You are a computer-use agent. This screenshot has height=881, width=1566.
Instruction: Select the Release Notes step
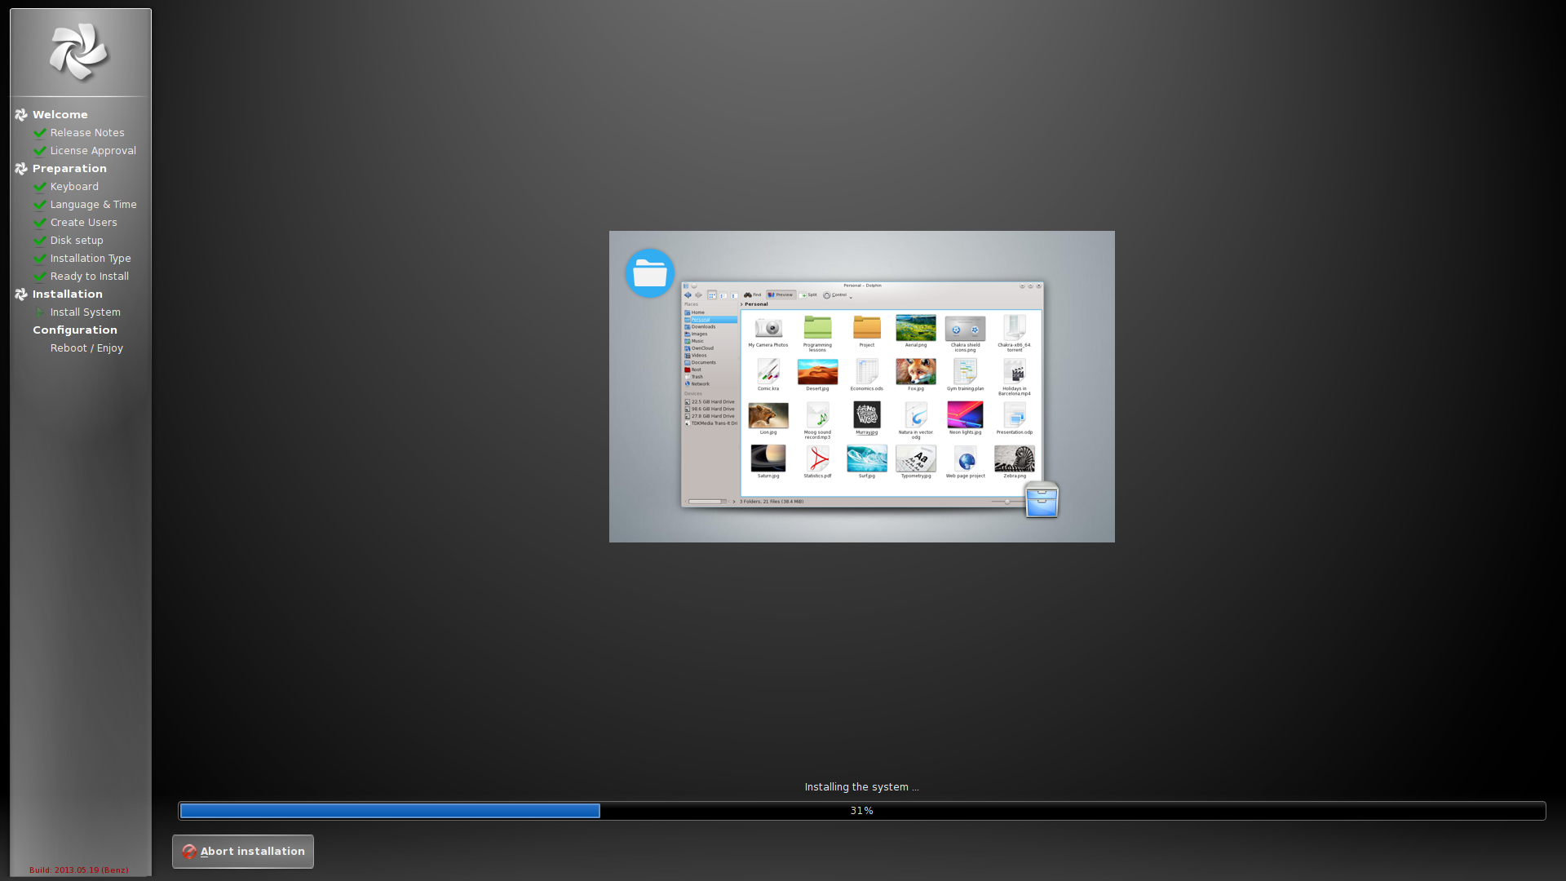click(87, 133)
